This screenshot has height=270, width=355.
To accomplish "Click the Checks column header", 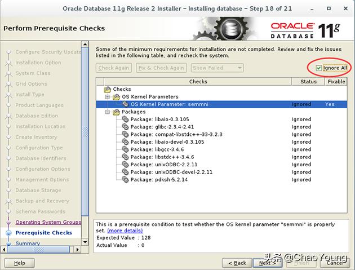I will 198,82.
